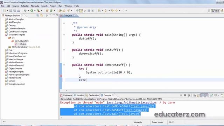Image resolution: width=224 pixels, height=126 pixels.
Task: Open the Navigate menu
Action: [35, 6]
